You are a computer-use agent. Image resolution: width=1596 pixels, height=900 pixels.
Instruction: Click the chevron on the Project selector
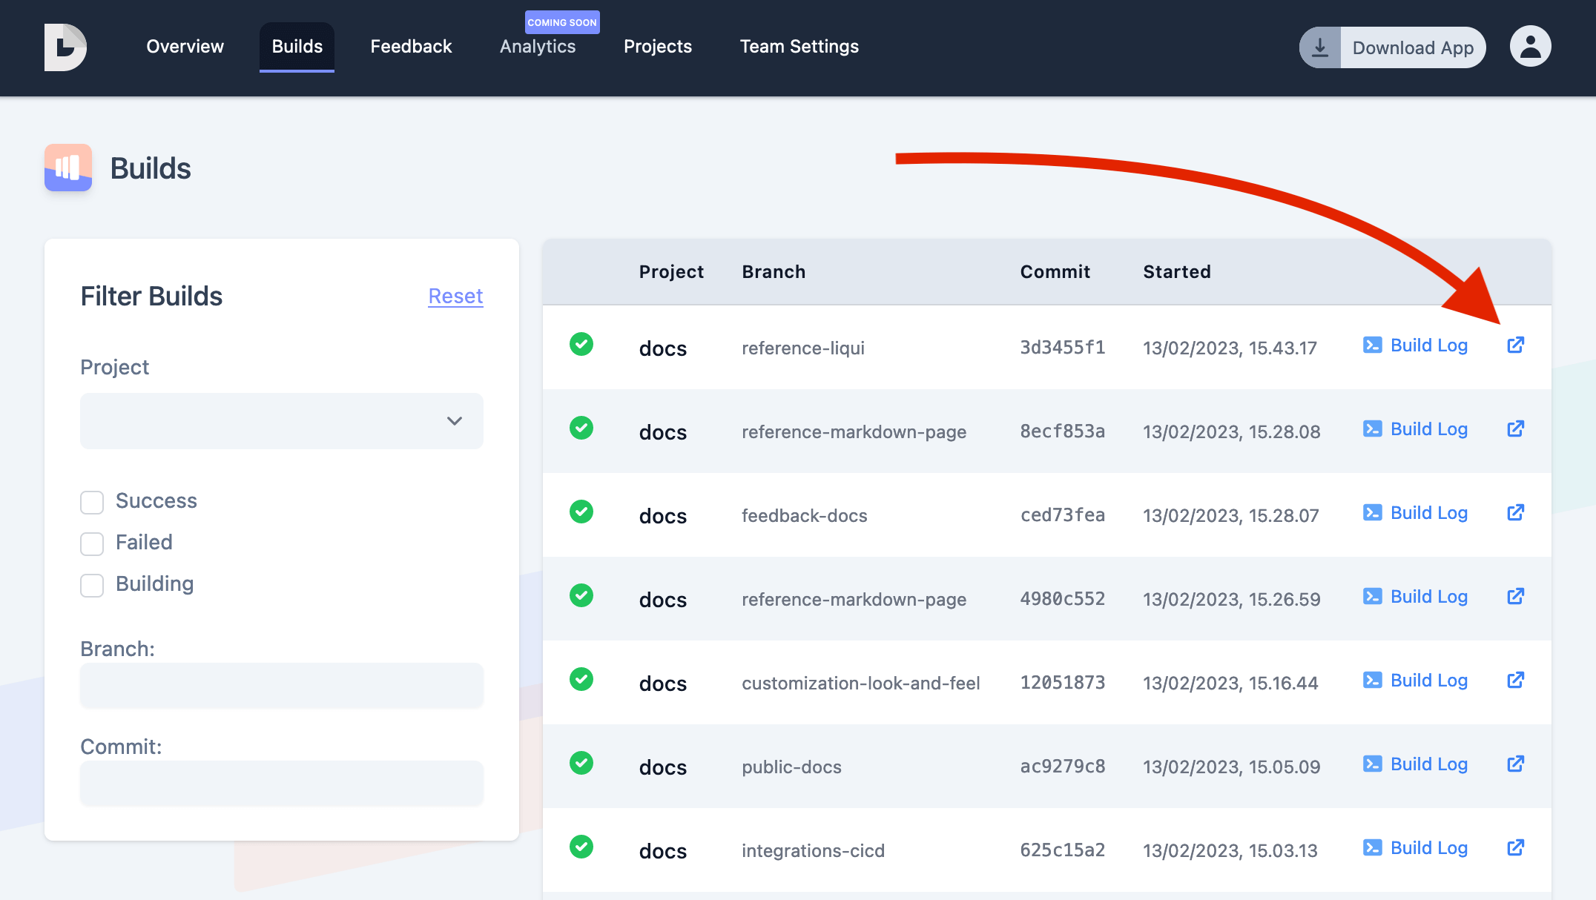coord(455,421)
